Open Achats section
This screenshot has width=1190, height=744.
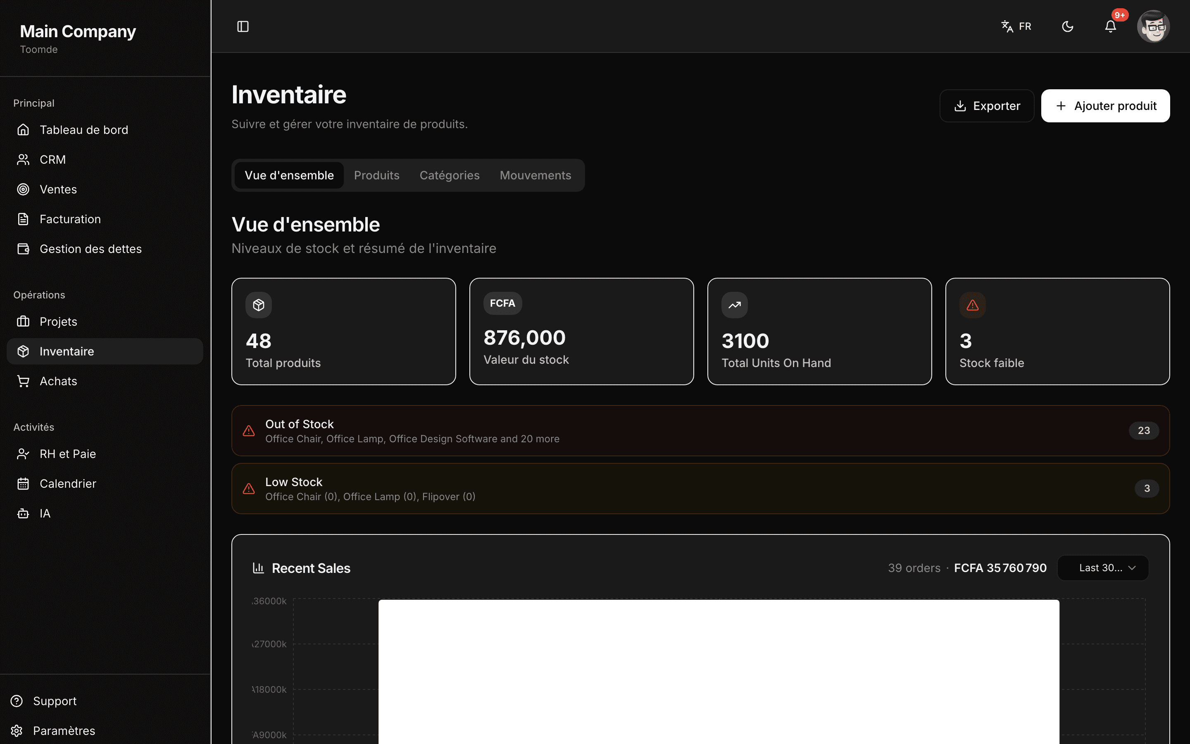pos(105,381)
